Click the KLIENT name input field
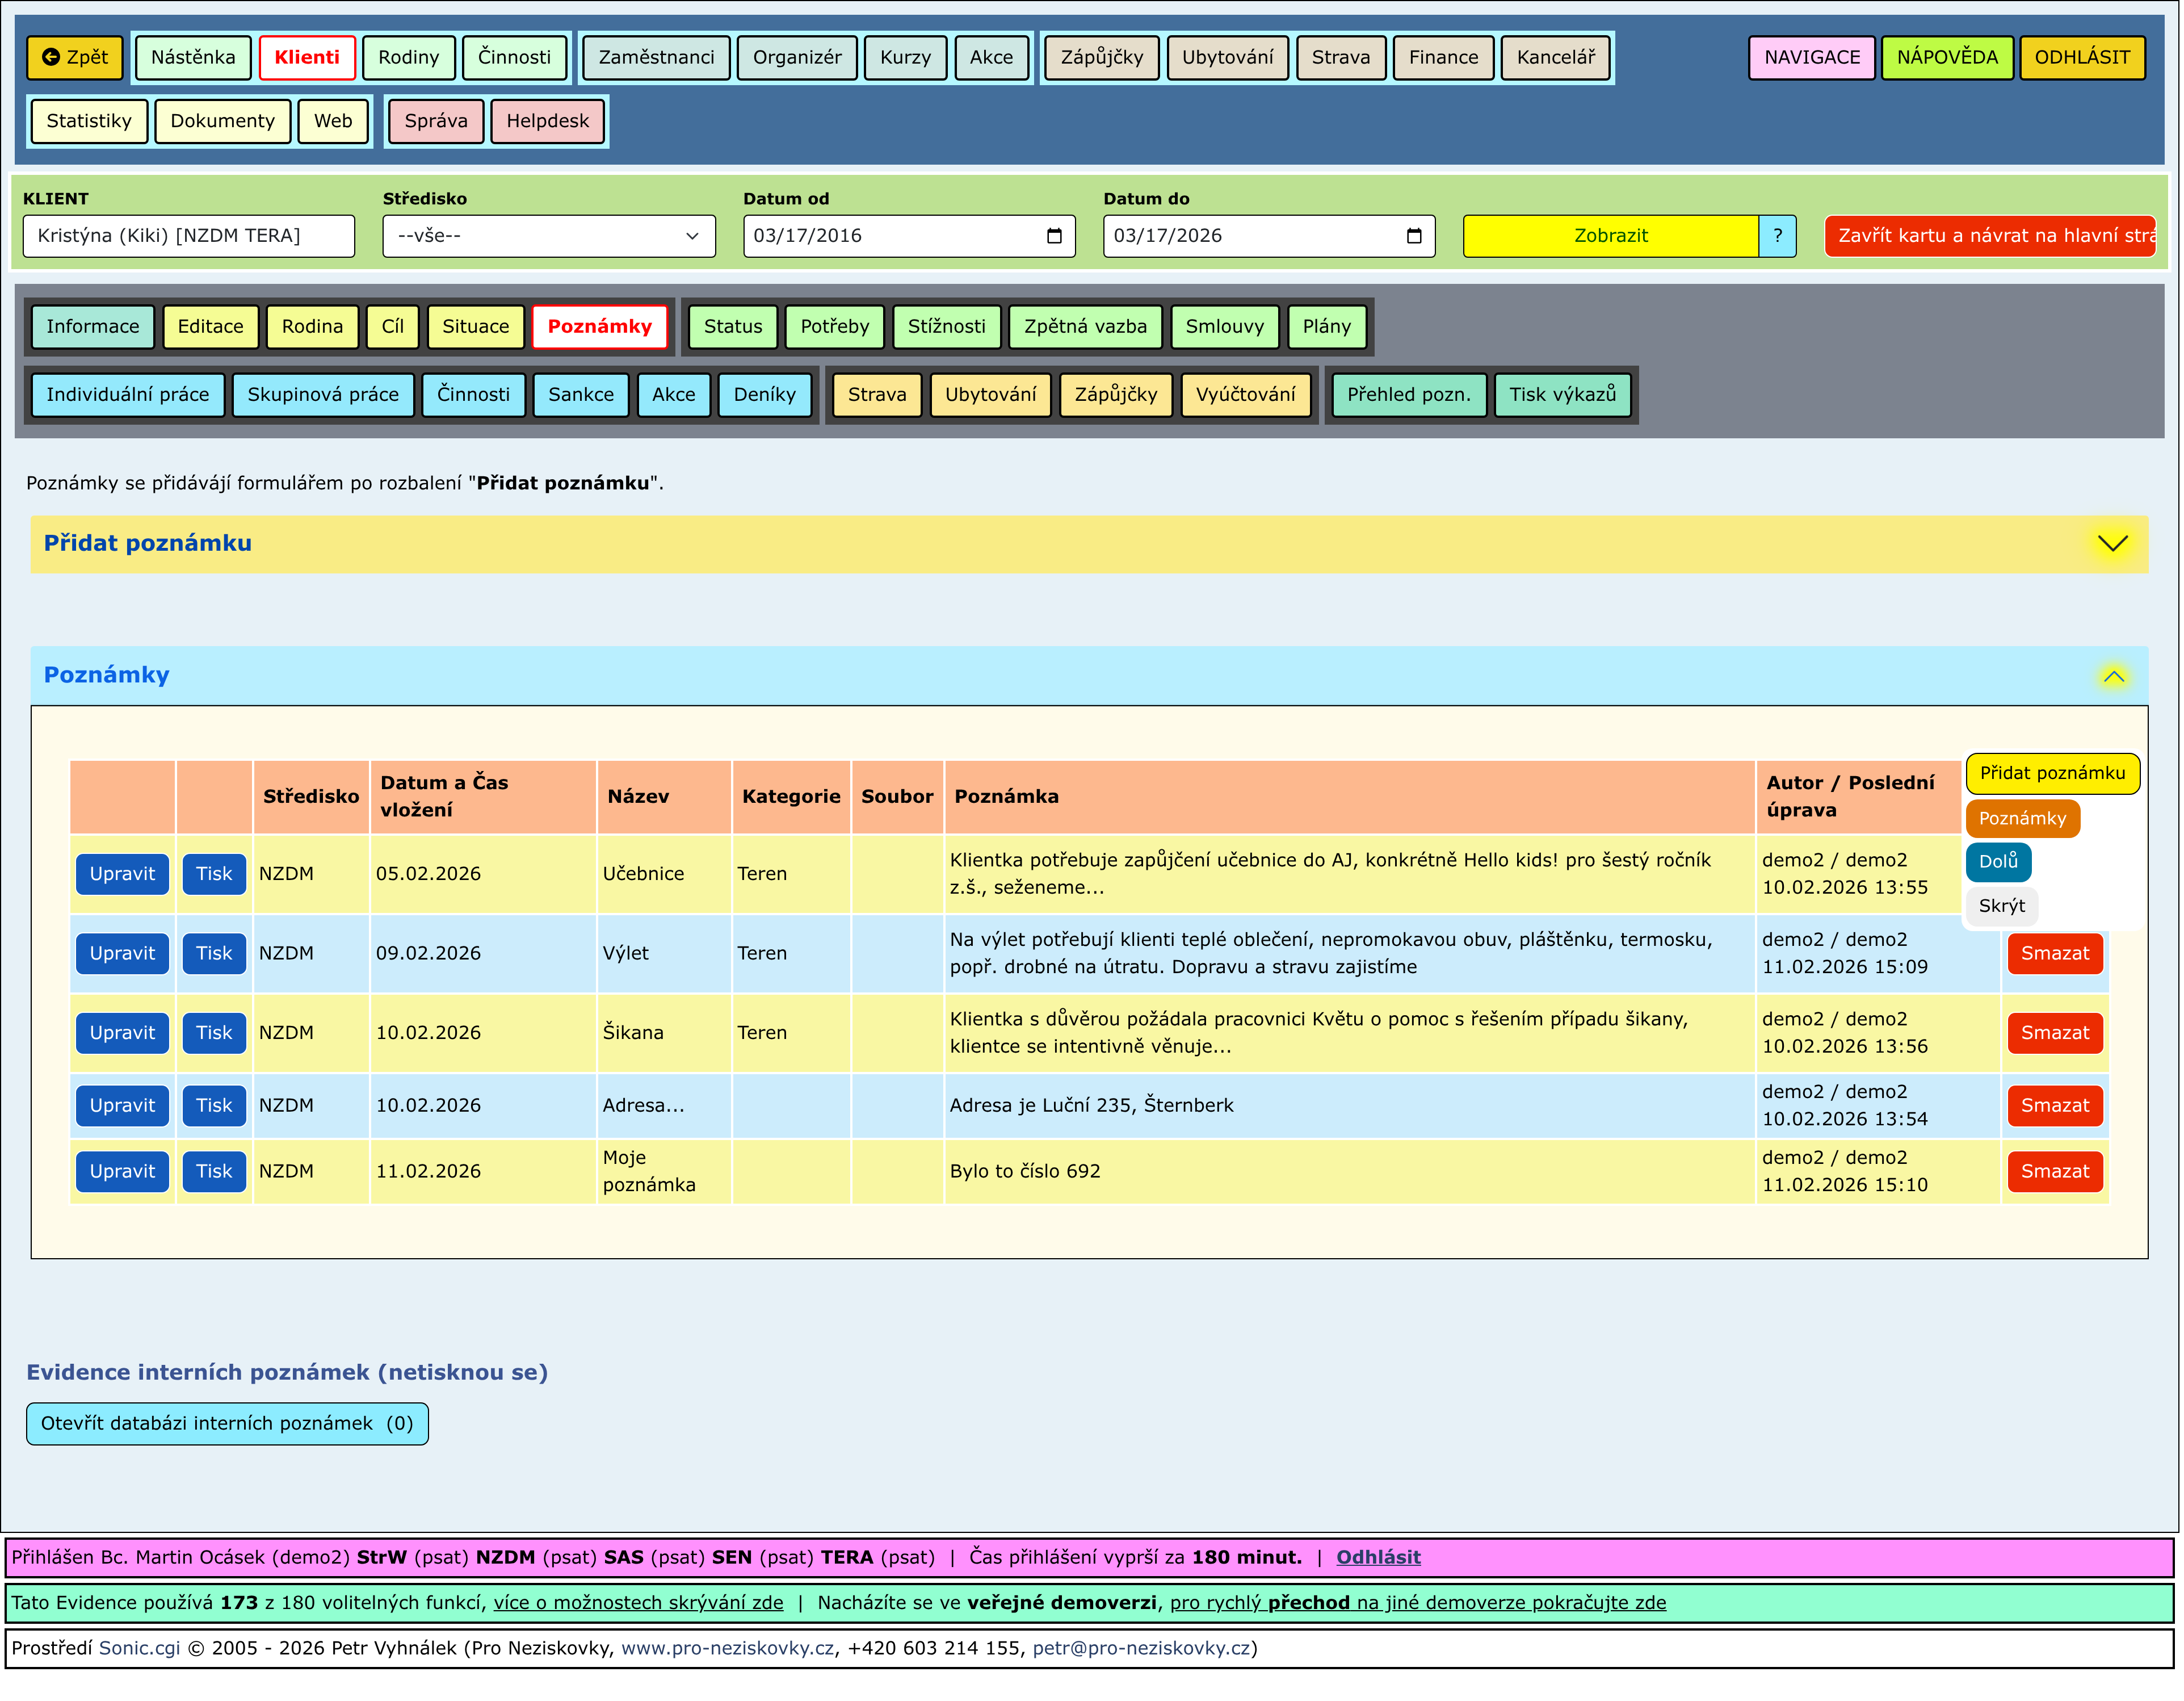The width and height of the screenshot is (2184, 1701). [188, 236]
